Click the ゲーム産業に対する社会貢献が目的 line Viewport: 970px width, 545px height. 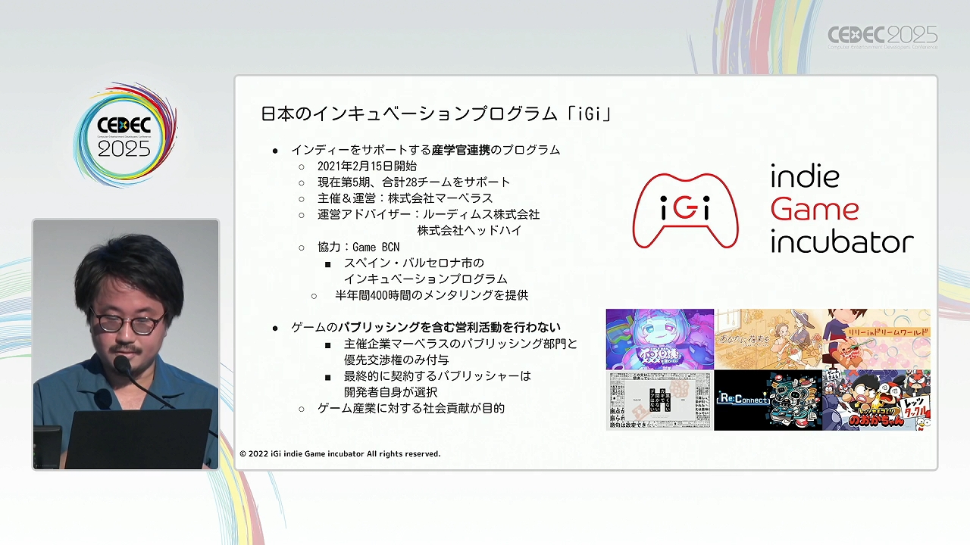click(x=411, y=408)
